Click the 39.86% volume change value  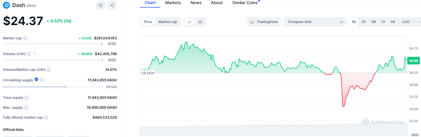85,54
